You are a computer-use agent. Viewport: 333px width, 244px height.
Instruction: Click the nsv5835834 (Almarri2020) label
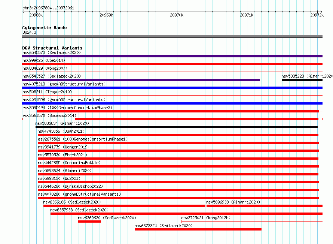pyautogui.click(x=62, y=123)
